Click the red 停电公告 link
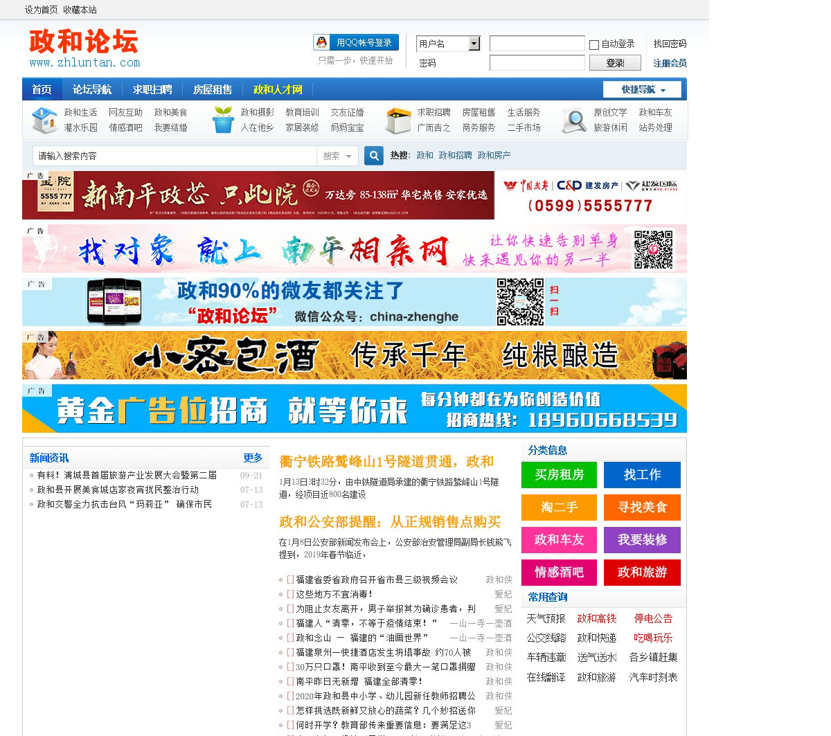 click(653, 618)
